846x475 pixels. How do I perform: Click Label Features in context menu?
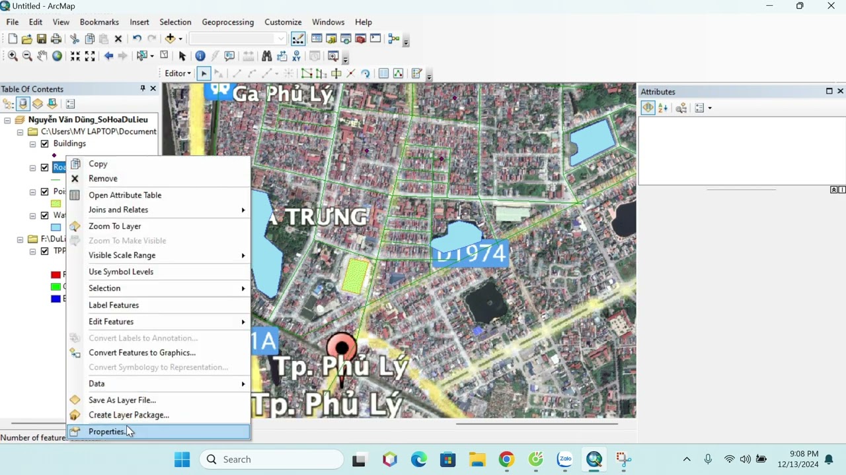tap(159, 305)
